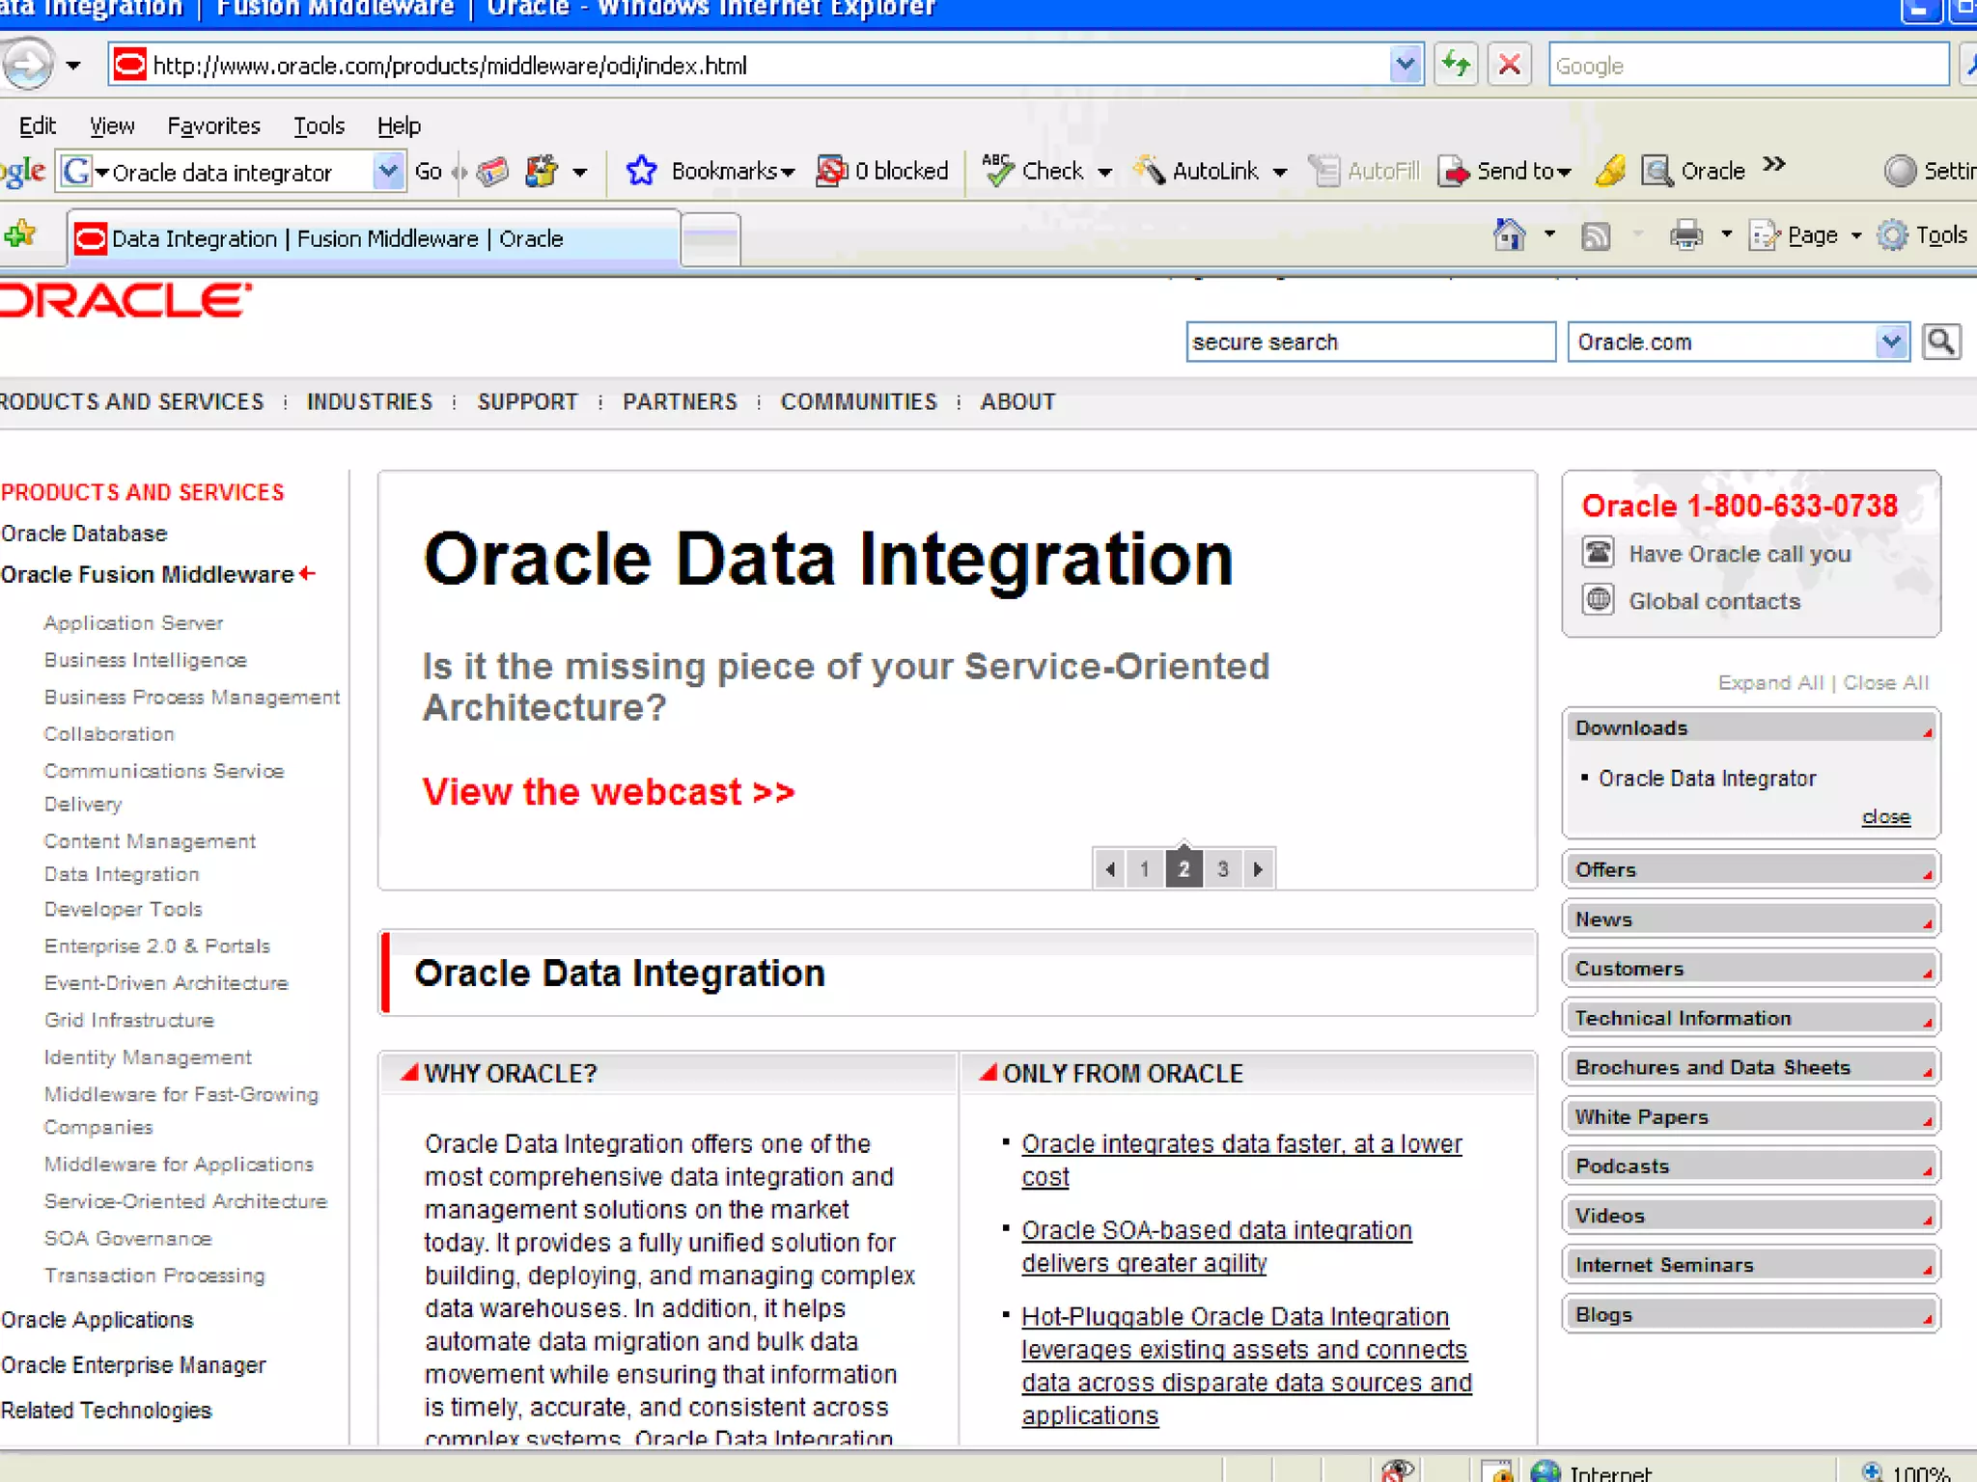This screenshot has height=1482, width=1977.
Task: Expand the News panel
Action: pos(1750,919)
